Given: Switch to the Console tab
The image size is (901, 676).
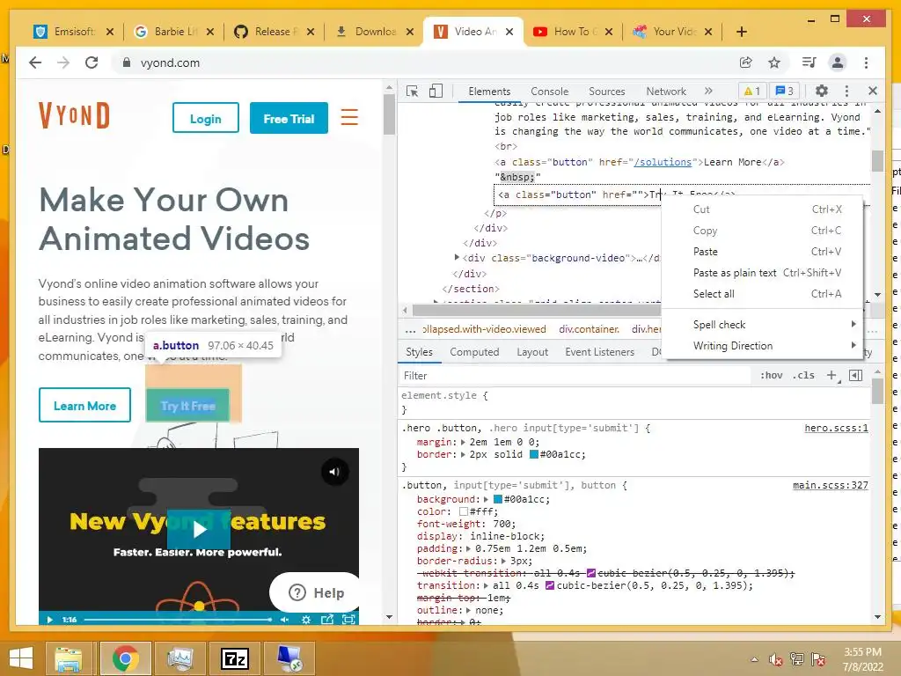Looking at the screenshot, I should (549, 92).
